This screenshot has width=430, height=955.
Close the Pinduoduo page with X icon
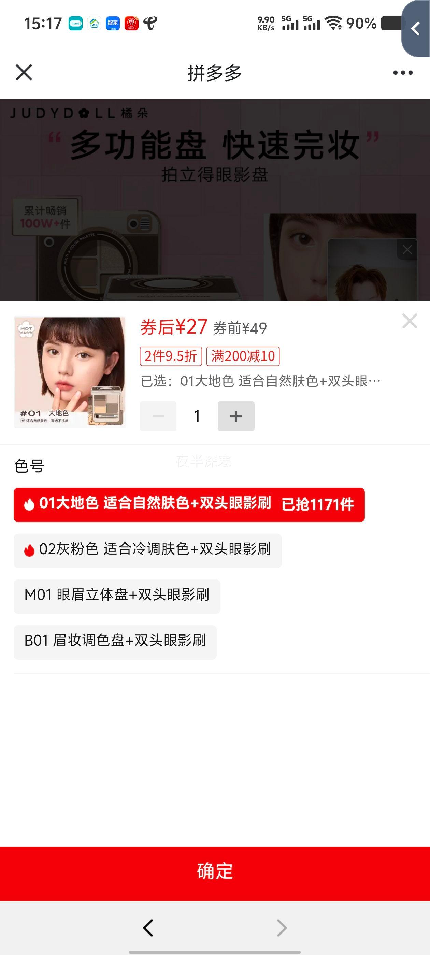click(24, 72)
